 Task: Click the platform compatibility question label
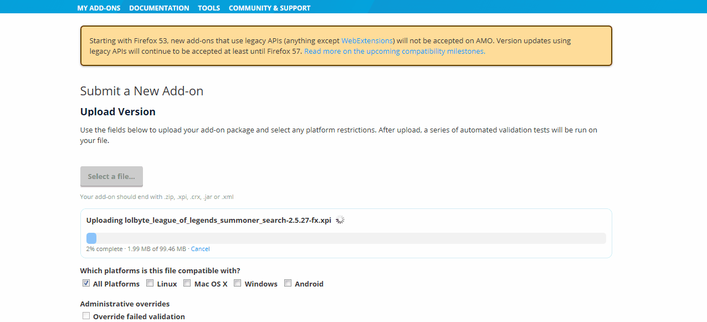(x=160, y=270)
